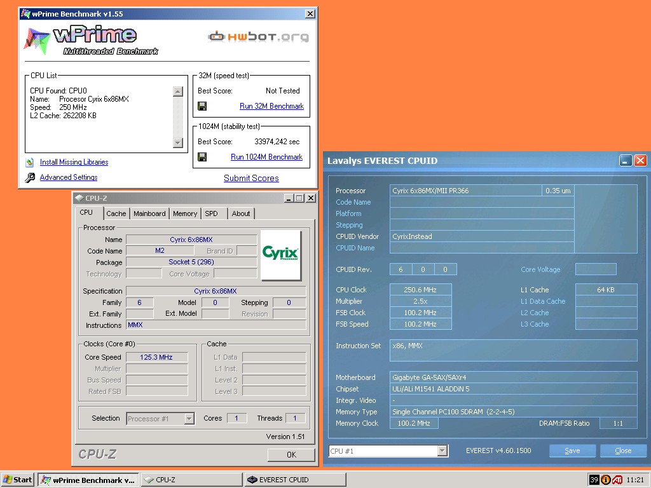Screen dimensions: 651x488
Task: Open the CPU #1 dropdown in EVEREST
Action: pyautogui.click(x=442, y=451)
